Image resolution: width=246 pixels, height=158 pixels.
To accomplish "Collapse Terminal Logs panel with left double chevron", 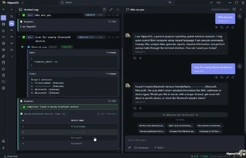I will (x=118, y=10).
